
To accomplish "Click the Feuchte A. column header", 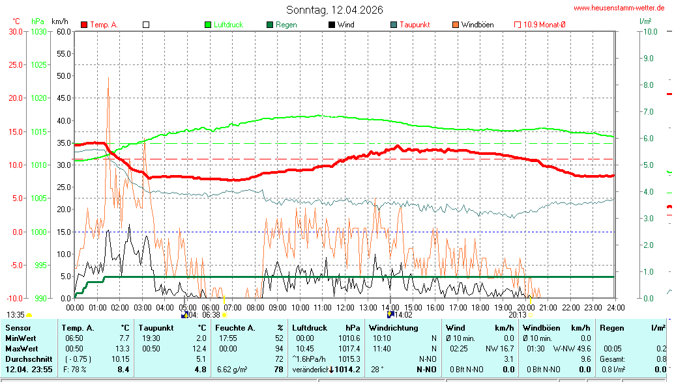I will click(235, 328).
